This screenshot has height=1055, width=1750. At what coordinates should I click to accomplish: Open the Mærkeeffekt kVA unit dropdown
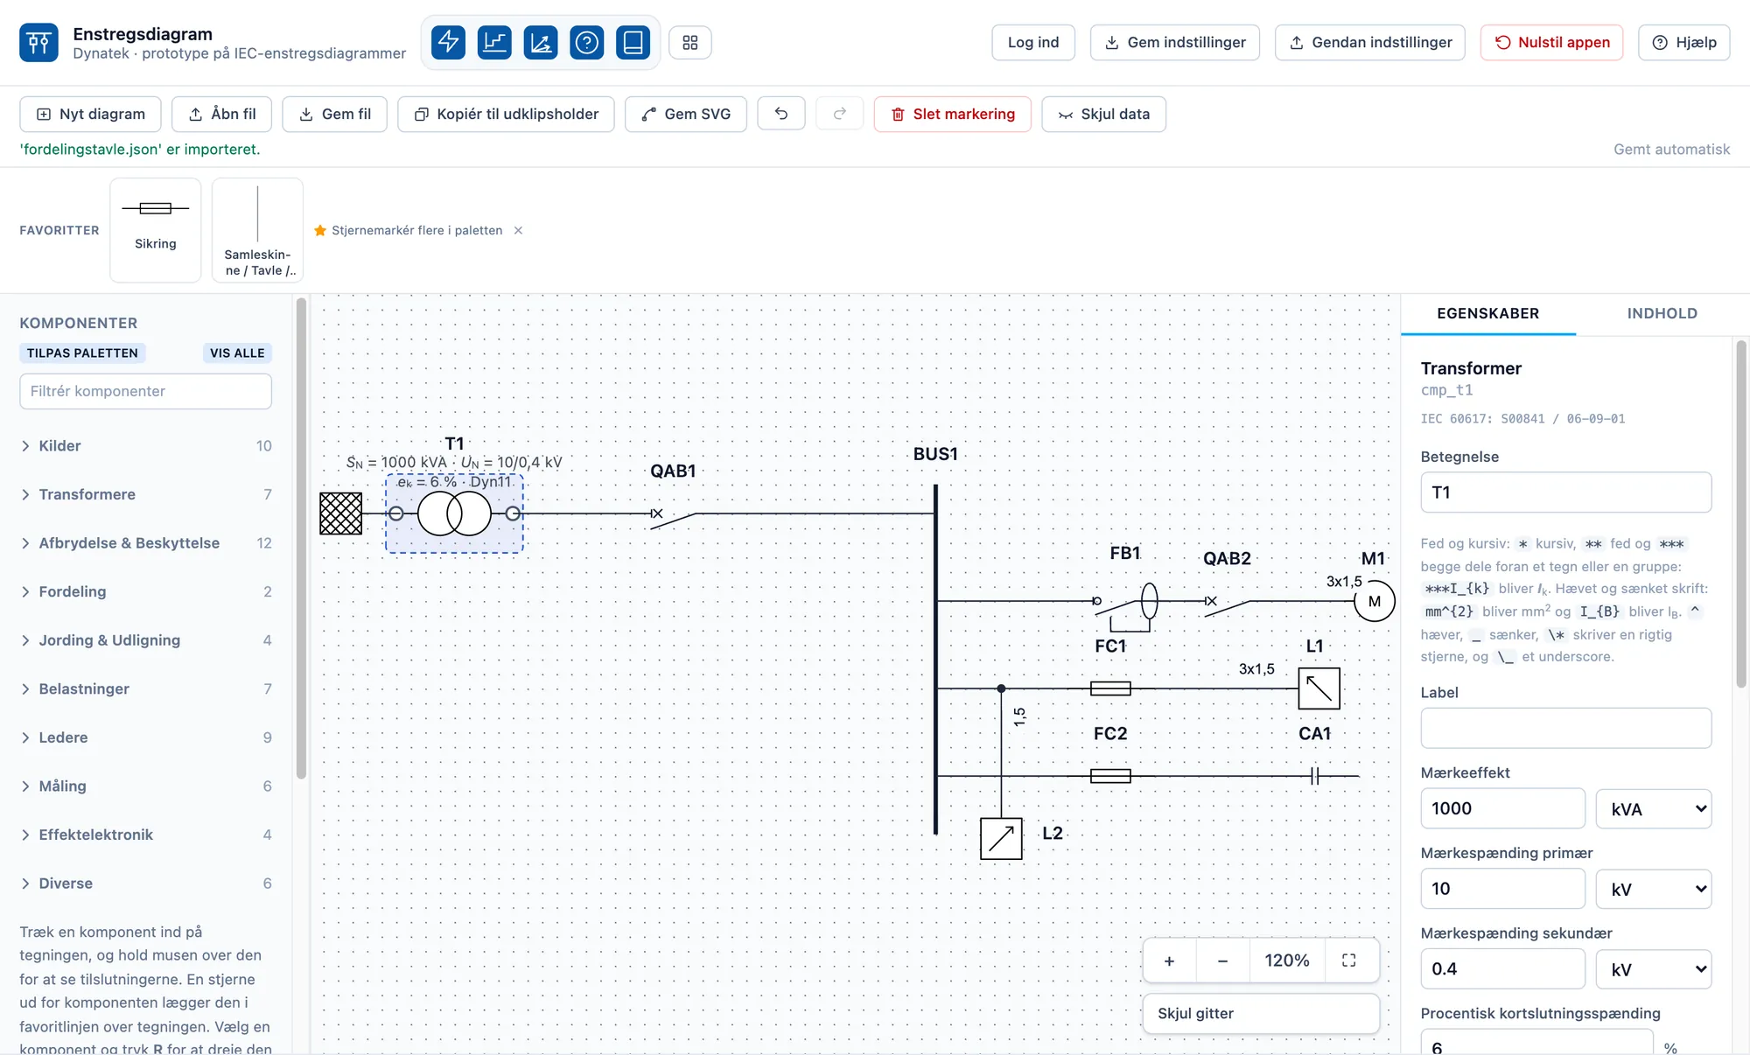point(1654,808)
